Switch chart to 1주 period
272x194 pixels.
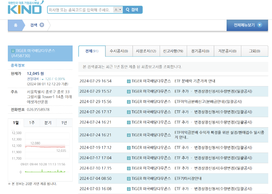click(x=32, y=123)
